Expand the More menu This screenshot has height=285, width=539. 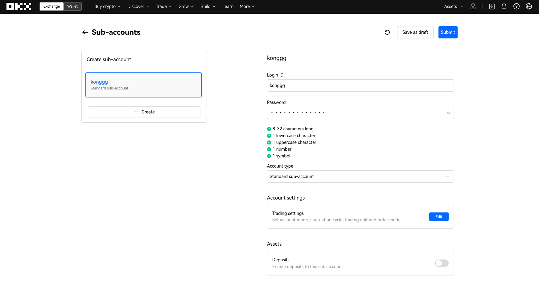click(247, 6)
